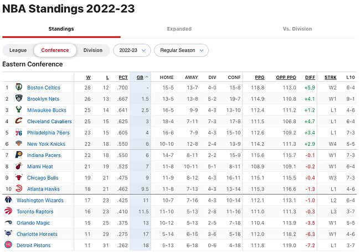Open Cleveland Cavaliers team link
Screen dimensions: 360x252
point(49,122)
